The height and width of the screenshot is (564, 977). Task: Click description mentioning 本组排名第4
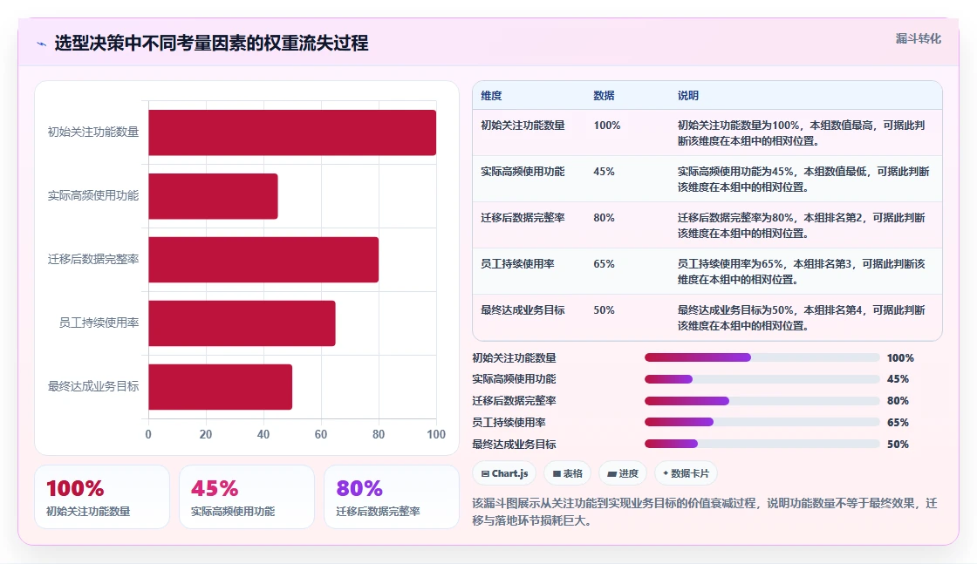(802, 317)
